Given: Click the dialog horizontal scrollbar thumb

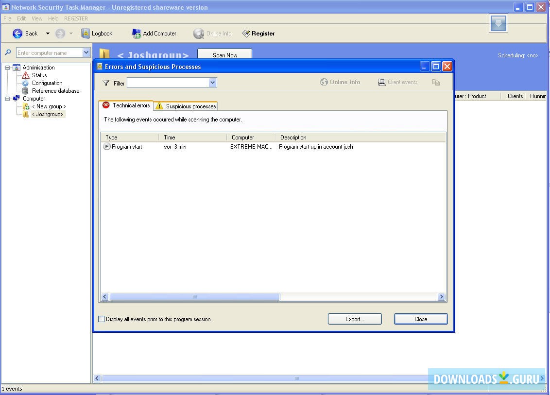Looking at the screenshot, I should coord(195,297).
